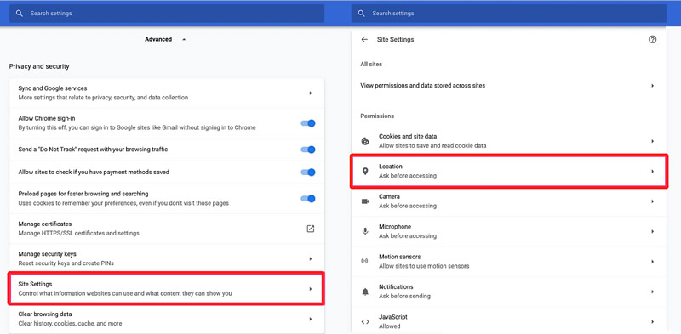
Task: Expand the Motion sensors arrow
Action: click(x=652, y=262)
